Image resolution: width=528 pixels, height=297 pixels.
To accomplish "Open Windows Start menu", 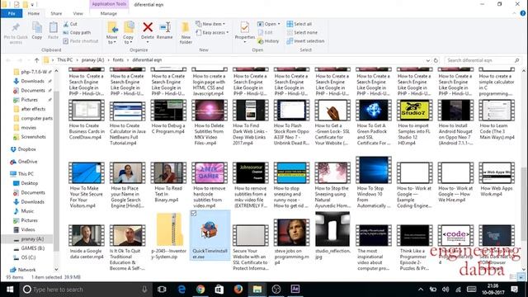I will pos(10,290).
